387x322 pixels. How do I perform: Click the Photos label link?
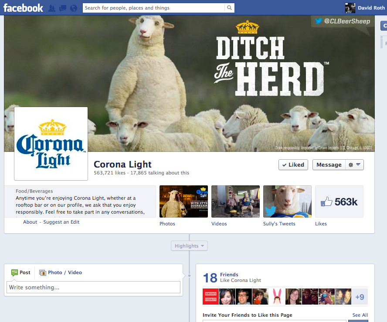coord(167,224)
